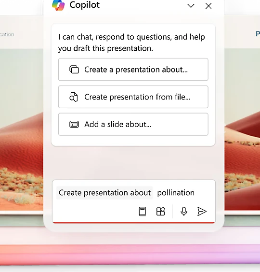Click the partial blue "P" at right edge
Viewport: 260px width, 272px height.
tap(258, 34)
